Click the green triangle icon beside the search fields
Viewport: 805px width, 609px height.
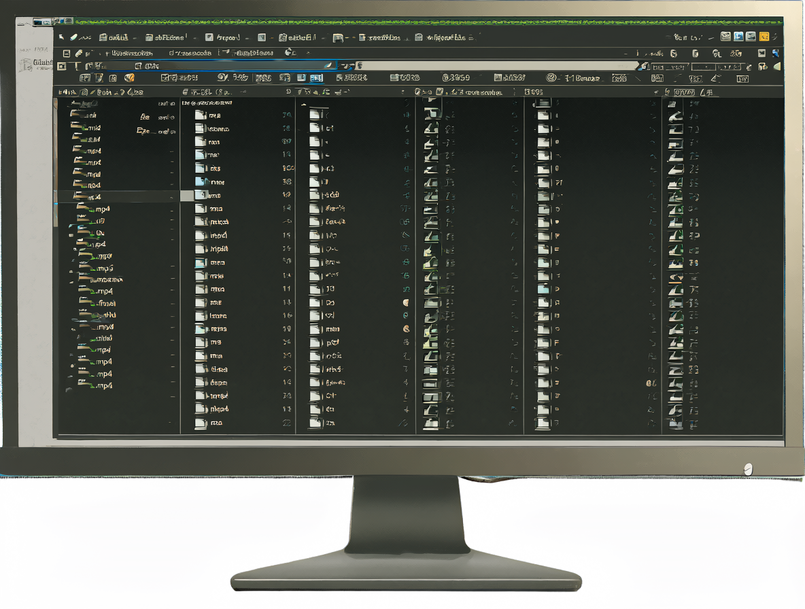point(776,66)
